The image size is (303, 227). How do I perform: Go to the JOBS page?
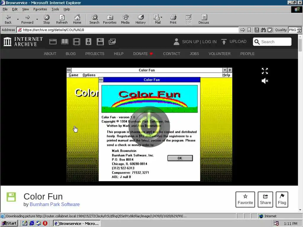click(x=194, y=54)
